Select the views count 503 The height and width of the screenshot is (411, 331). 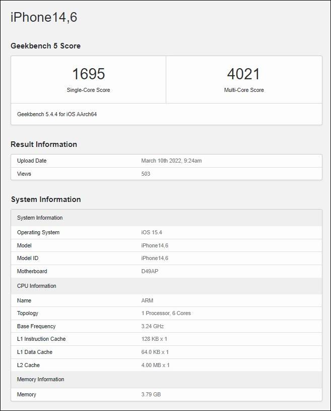pos(146,174)
